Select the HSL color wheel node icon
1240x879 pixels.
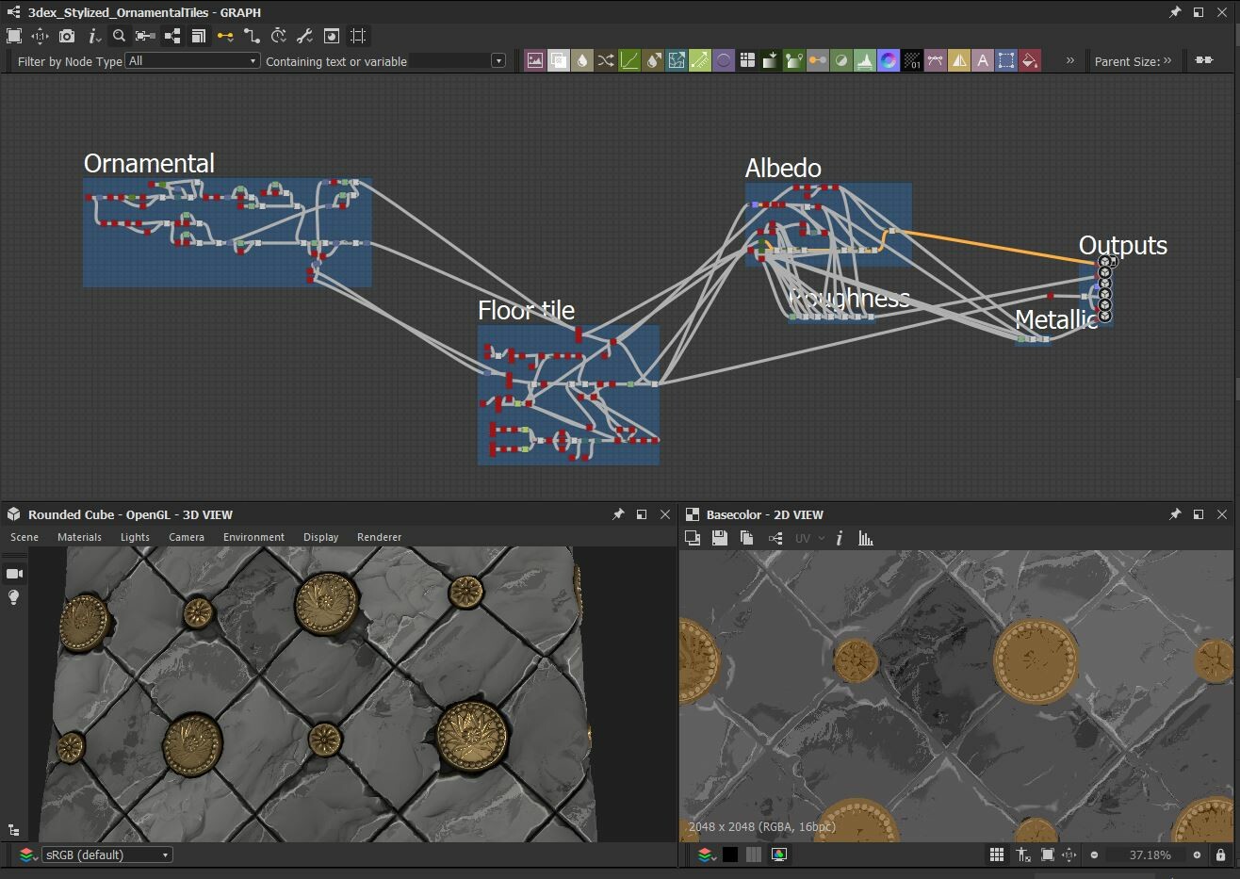pyautogui.click(x=889, y=60)
